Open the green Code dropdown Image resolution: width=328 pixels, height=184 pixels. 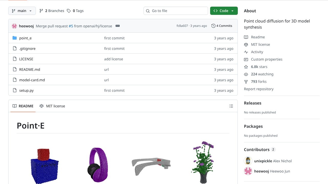click(x=224, y=11)
